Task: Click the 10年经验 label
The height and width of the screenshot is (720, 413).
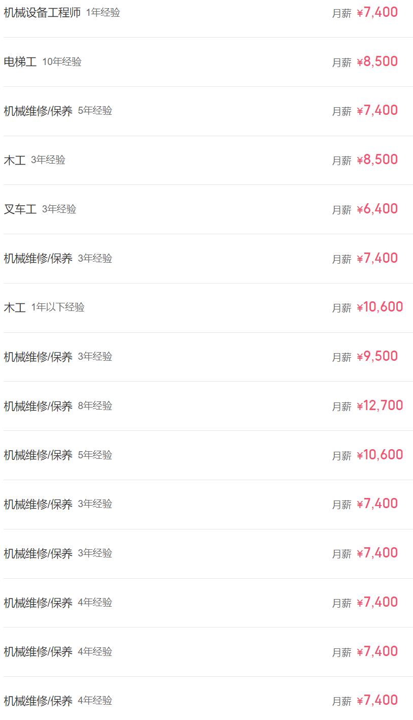Action: tap(62, 62)
